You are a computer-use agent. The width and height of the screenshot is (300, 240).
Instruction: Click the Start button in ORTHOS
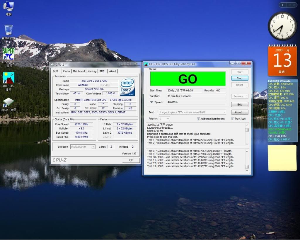240,72
